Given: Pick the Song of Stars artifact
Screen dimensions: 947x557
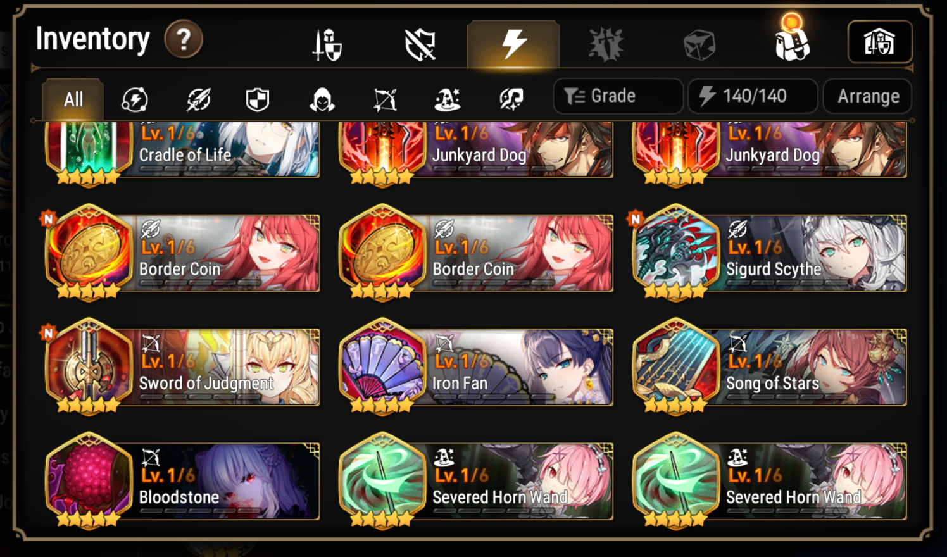Looking at the screenshot, I should 769,366.
